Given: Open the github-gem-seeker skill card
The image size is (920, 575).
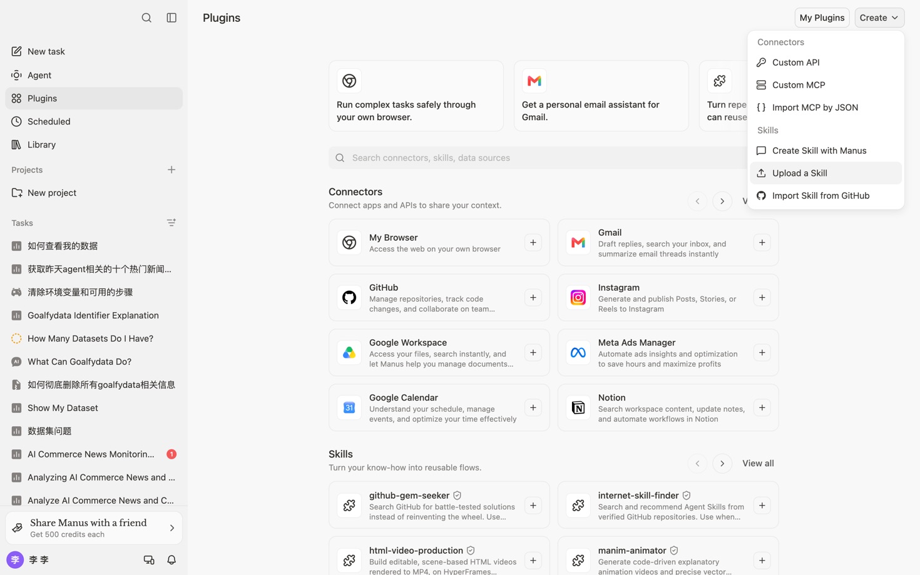Looking at the screenshot, I should point(439,506).
